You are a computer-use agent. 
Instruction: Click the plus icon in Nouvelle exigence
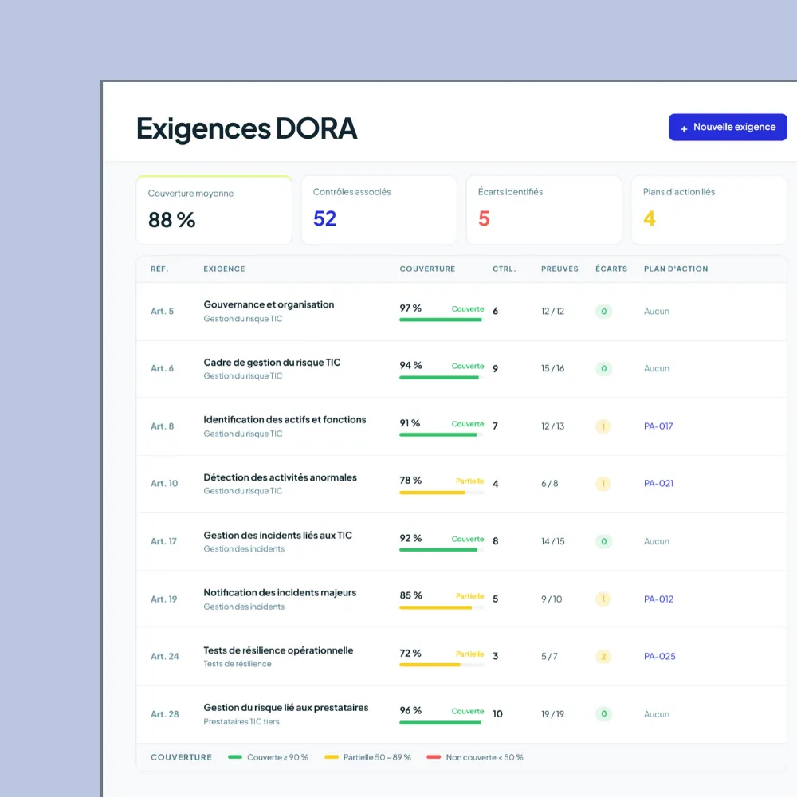coord(684,128)
